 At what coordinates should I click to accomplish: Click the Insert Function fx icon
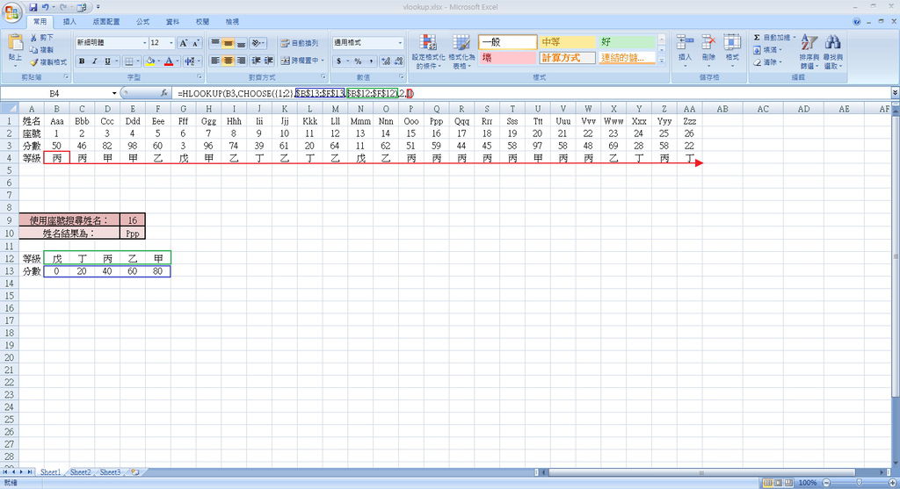pos(163,92)
